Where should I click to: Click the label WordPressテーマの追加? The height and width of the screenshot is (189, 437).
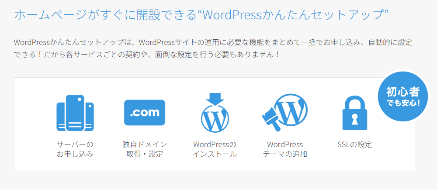pyautogui.click(x=285, y=149)
